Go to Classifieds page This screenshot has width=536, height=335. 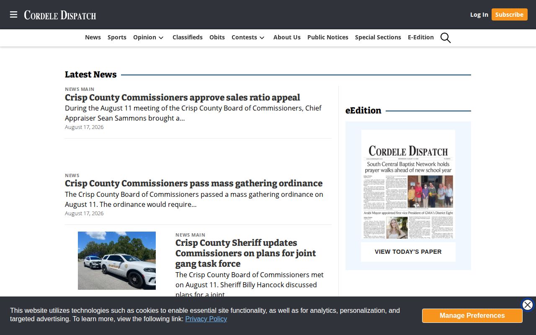click(188, 37)
